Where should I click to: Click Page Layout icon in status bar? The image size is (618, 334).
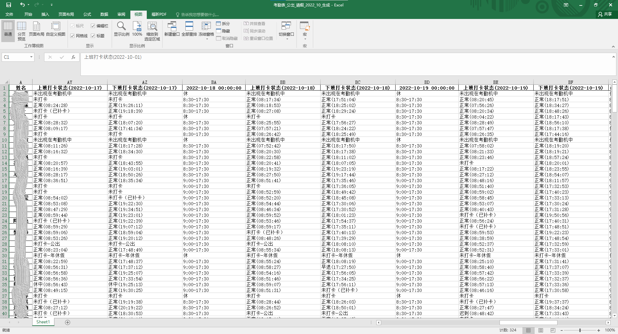pyautogui.click(x=541, y=330)
